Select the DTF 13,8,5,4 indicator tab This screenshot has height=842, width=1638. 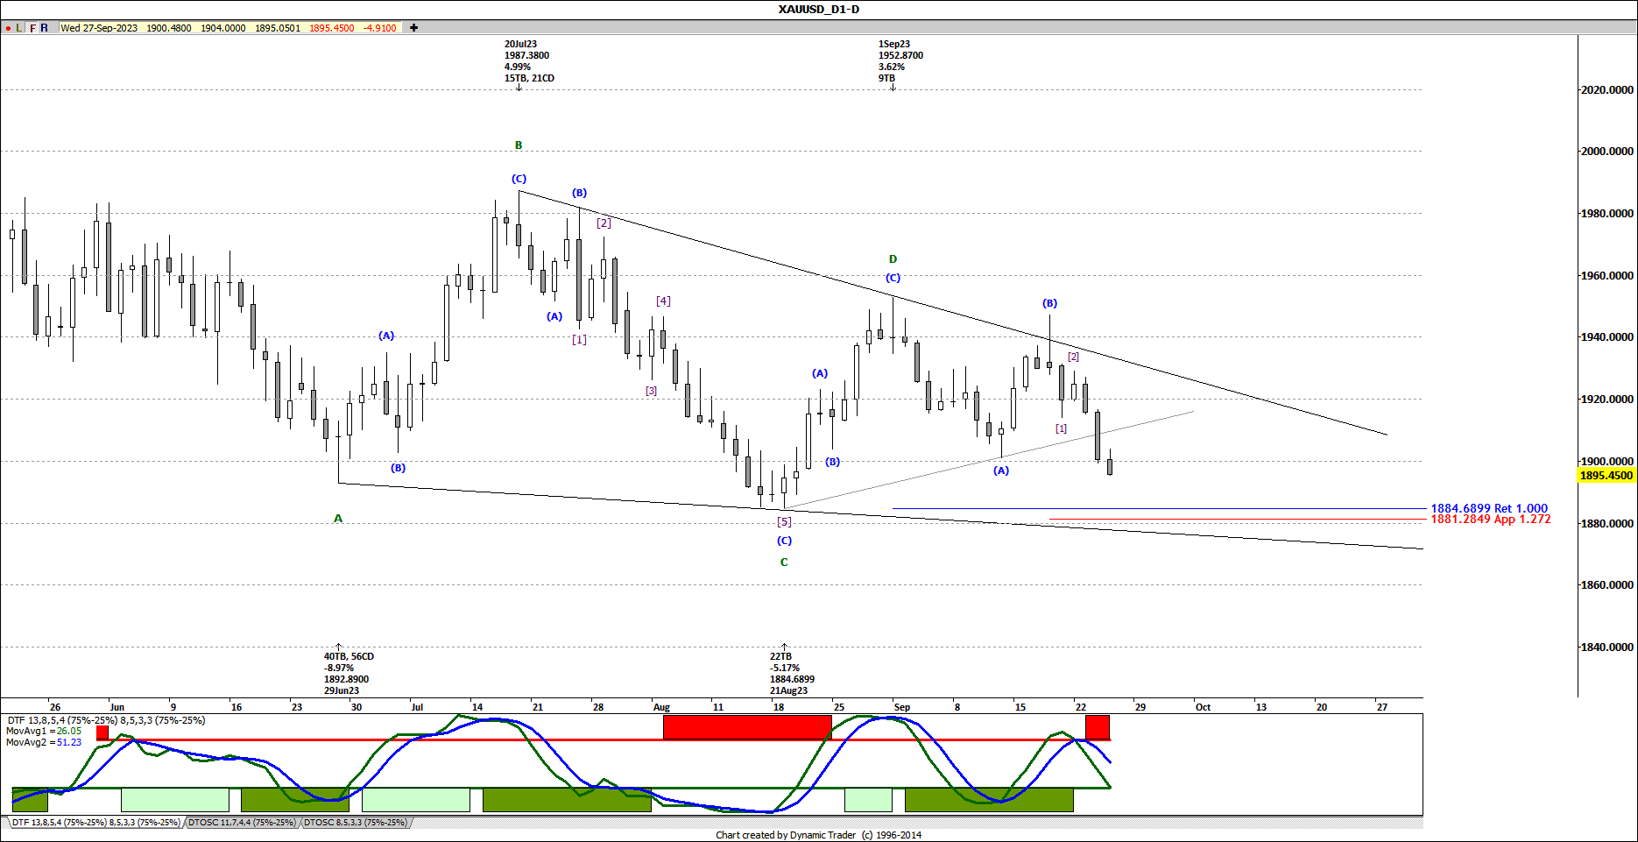point(95,823)
